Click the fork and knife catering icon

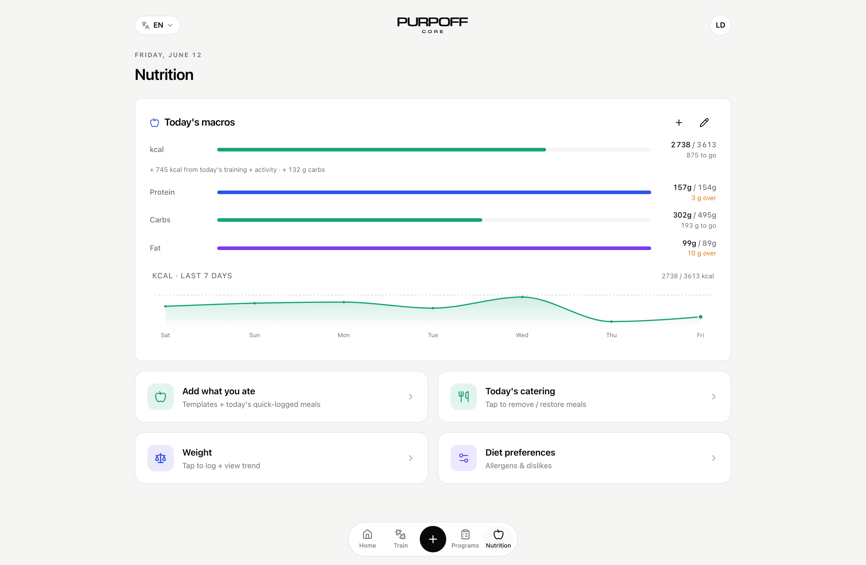pos(464,397)
